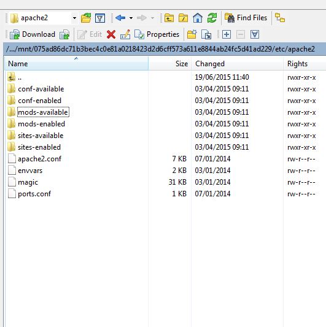
Task: Go to the home directory icon
Action: coord(198,18)
